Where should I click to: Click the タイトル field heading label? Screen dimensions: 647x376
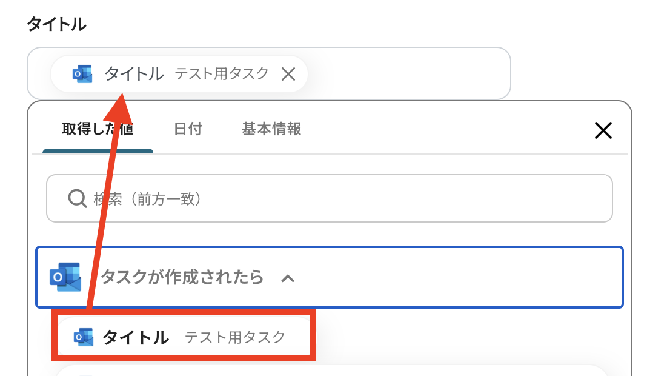(x=56, y=24)
